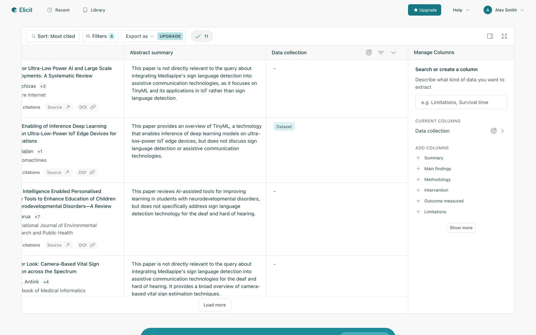Click the Dataset tag in the Data collection column

pyautogui.click(x=284, y=127)
